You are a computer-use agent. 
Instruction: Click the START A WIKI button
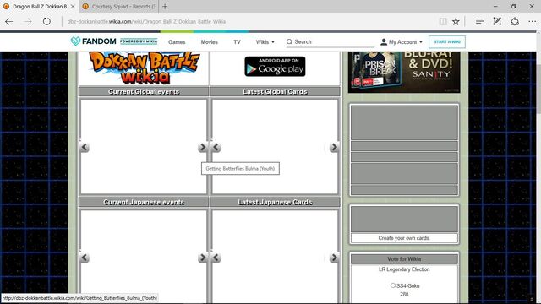[447, 41]
